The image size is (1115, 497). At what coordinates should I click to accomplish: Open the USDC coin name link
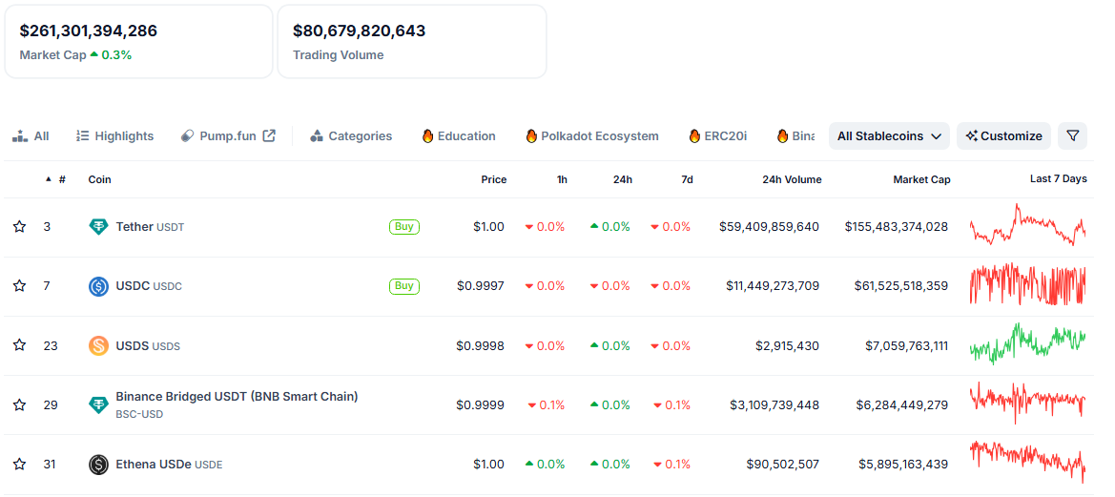tap(149, 286)
